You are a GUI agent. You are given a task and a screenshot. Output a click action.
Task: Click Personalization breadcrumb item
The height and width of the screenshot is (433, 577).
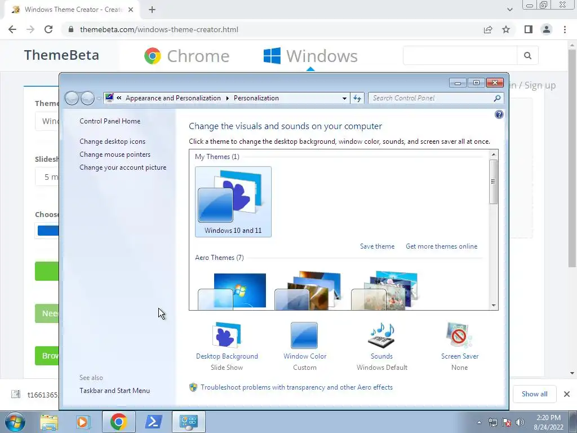256,98
